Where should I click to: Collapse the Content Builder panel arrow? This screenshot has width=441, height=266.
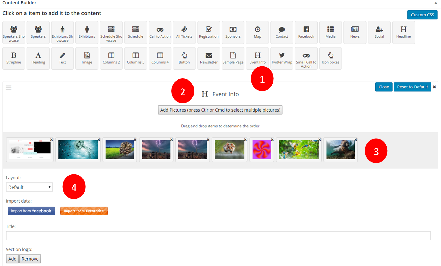pos(435,3)
